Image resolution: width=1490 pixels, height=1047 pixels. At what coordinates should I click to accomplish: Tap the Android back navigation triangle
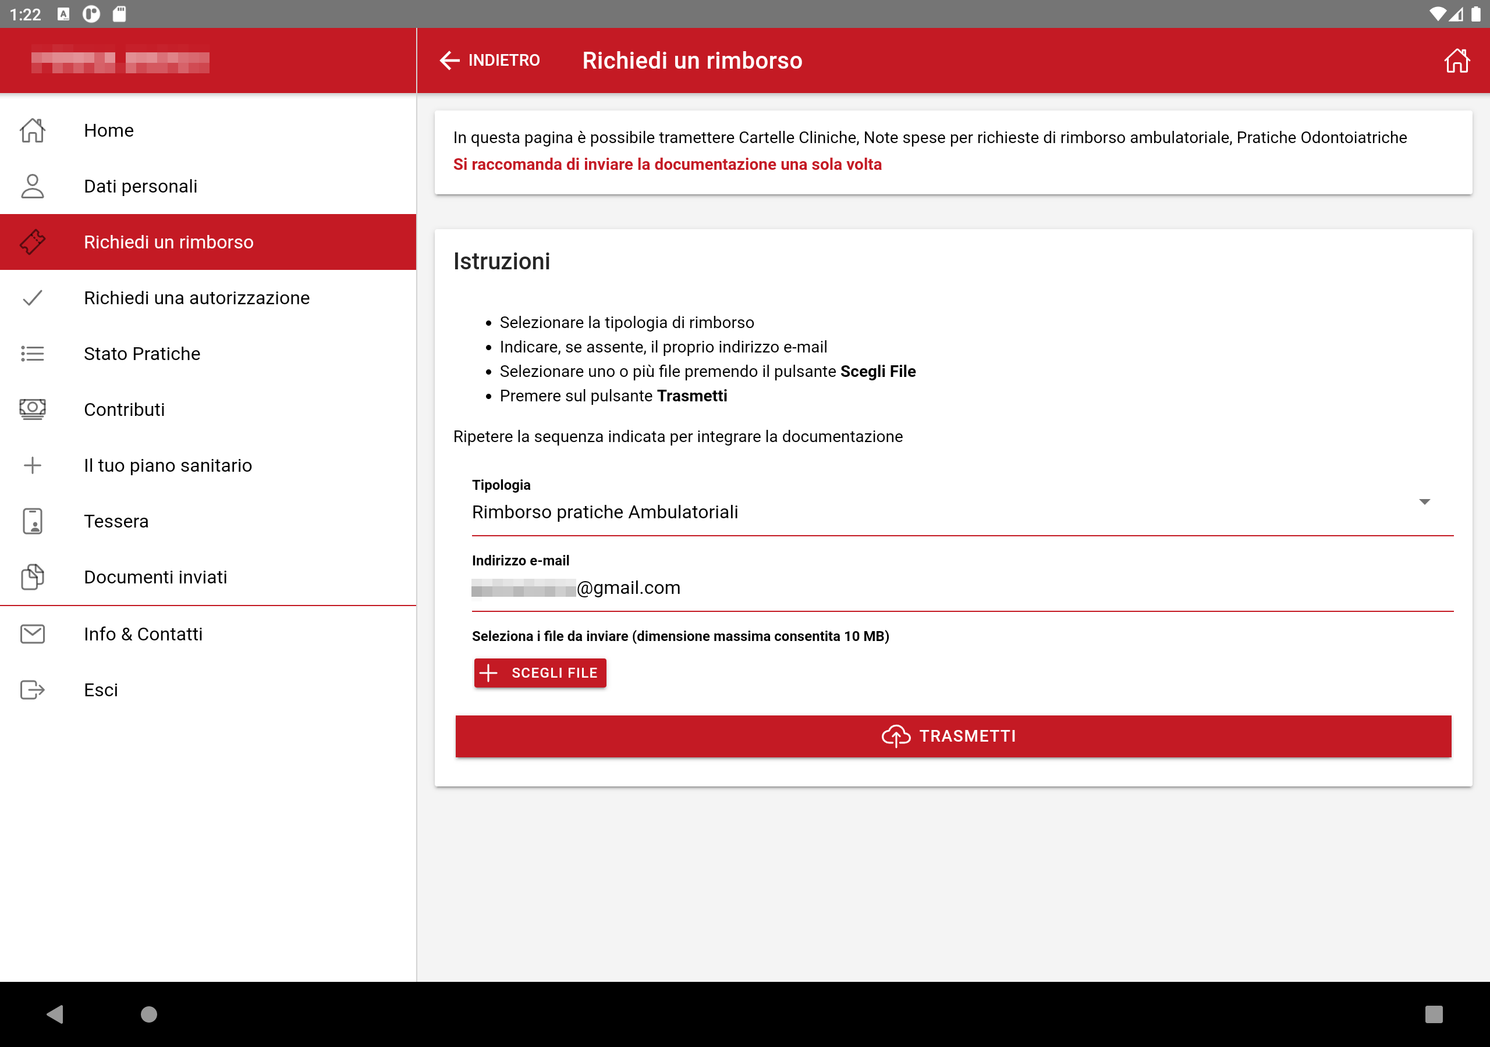coord(56,1014)
